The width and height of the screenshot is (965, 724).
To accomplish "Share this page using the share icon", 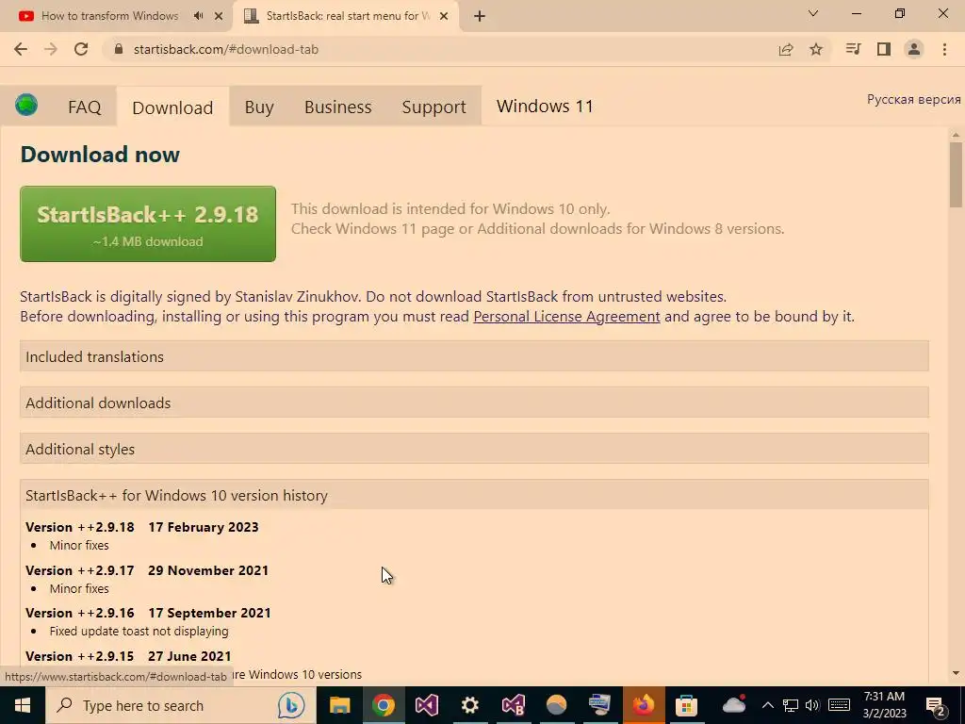I will tap(785, 49).
